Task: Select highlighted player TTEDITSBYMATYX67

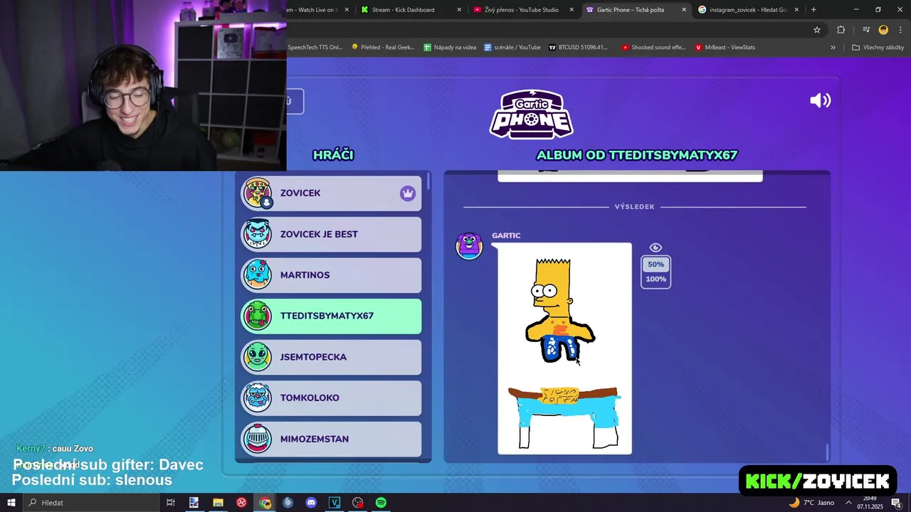Action: (x=331, y=316)
